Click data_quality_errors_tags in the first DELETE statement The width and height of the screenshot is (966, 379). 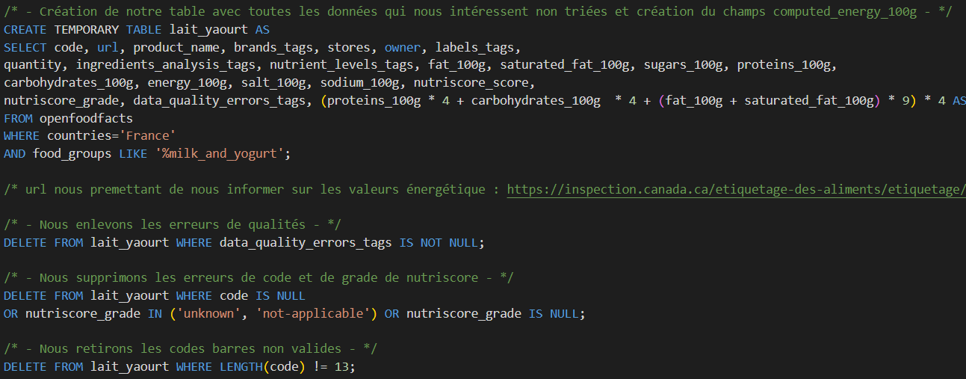pyautogui.click(x=306, y=242)
